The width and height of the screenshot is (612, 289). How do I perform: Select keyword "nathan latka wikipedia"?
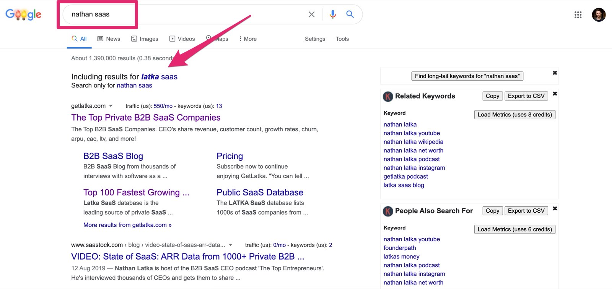click(413, 142)
